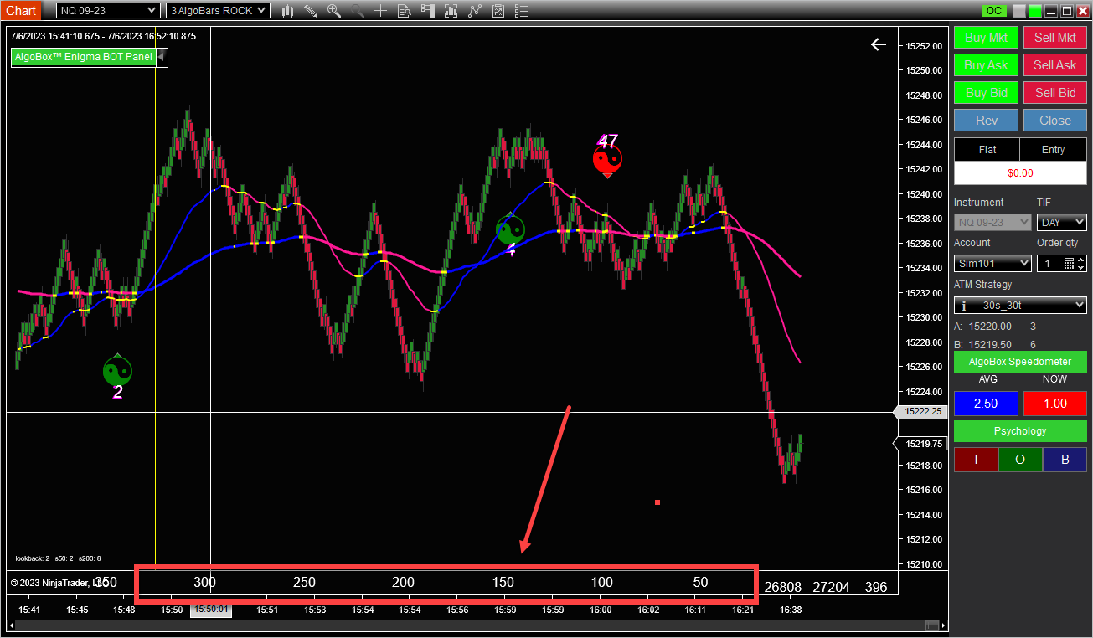Click the ATM strategy info icon
The height and width of the screenshot is (638, 1093).
pyautogui.click(x=964, y=306)
